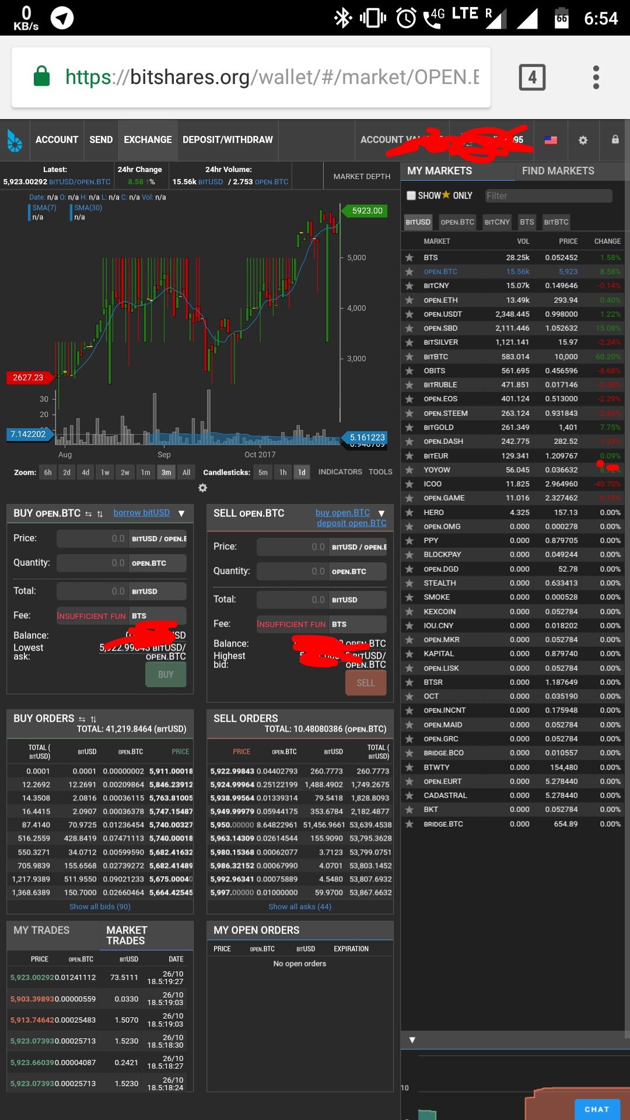Screen dimensions: 630x1120
Task: Open browser tab switcher showing 4
Action: [532, 77]
